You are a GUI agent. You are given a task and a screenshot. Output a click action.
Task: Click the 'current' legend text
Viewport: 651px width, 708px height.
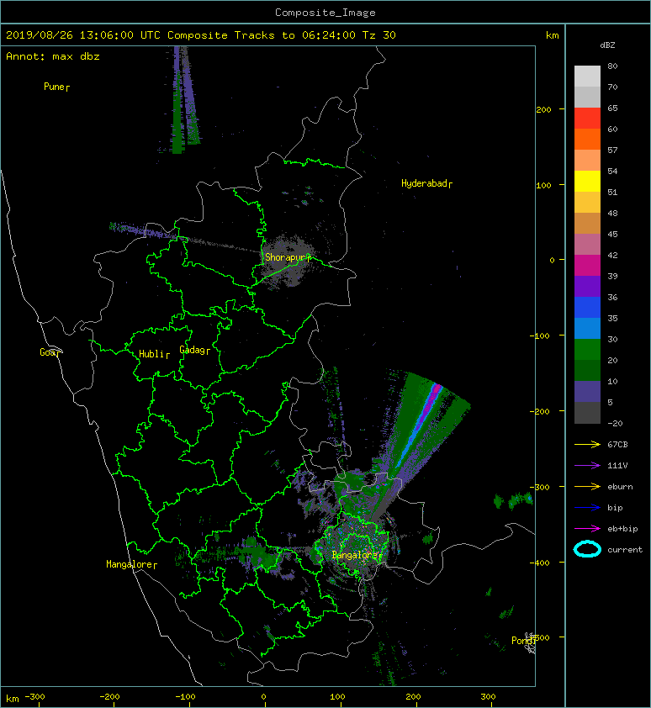[x=625, y=550]
